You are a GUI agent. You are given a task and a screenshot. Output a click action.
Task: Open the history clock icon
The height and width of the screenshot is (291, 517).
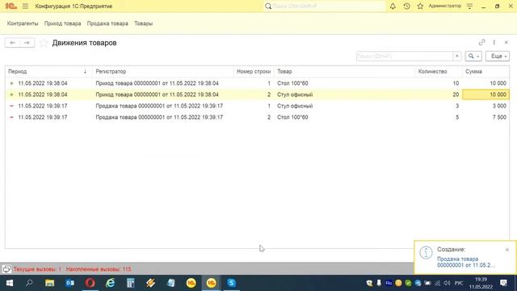coord(406,6)
